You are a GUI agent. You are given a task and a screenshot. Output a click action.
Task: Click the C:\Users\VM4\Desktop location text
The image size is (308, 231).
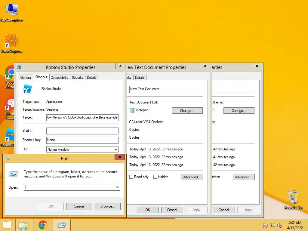(x=146, y=122)
